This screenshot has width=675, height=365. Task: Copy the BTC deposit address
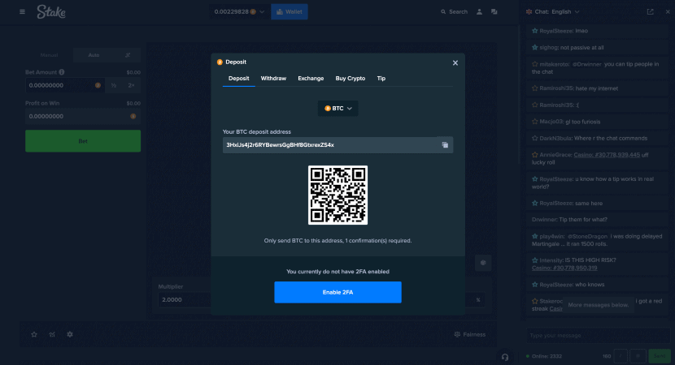pos(445,145)
